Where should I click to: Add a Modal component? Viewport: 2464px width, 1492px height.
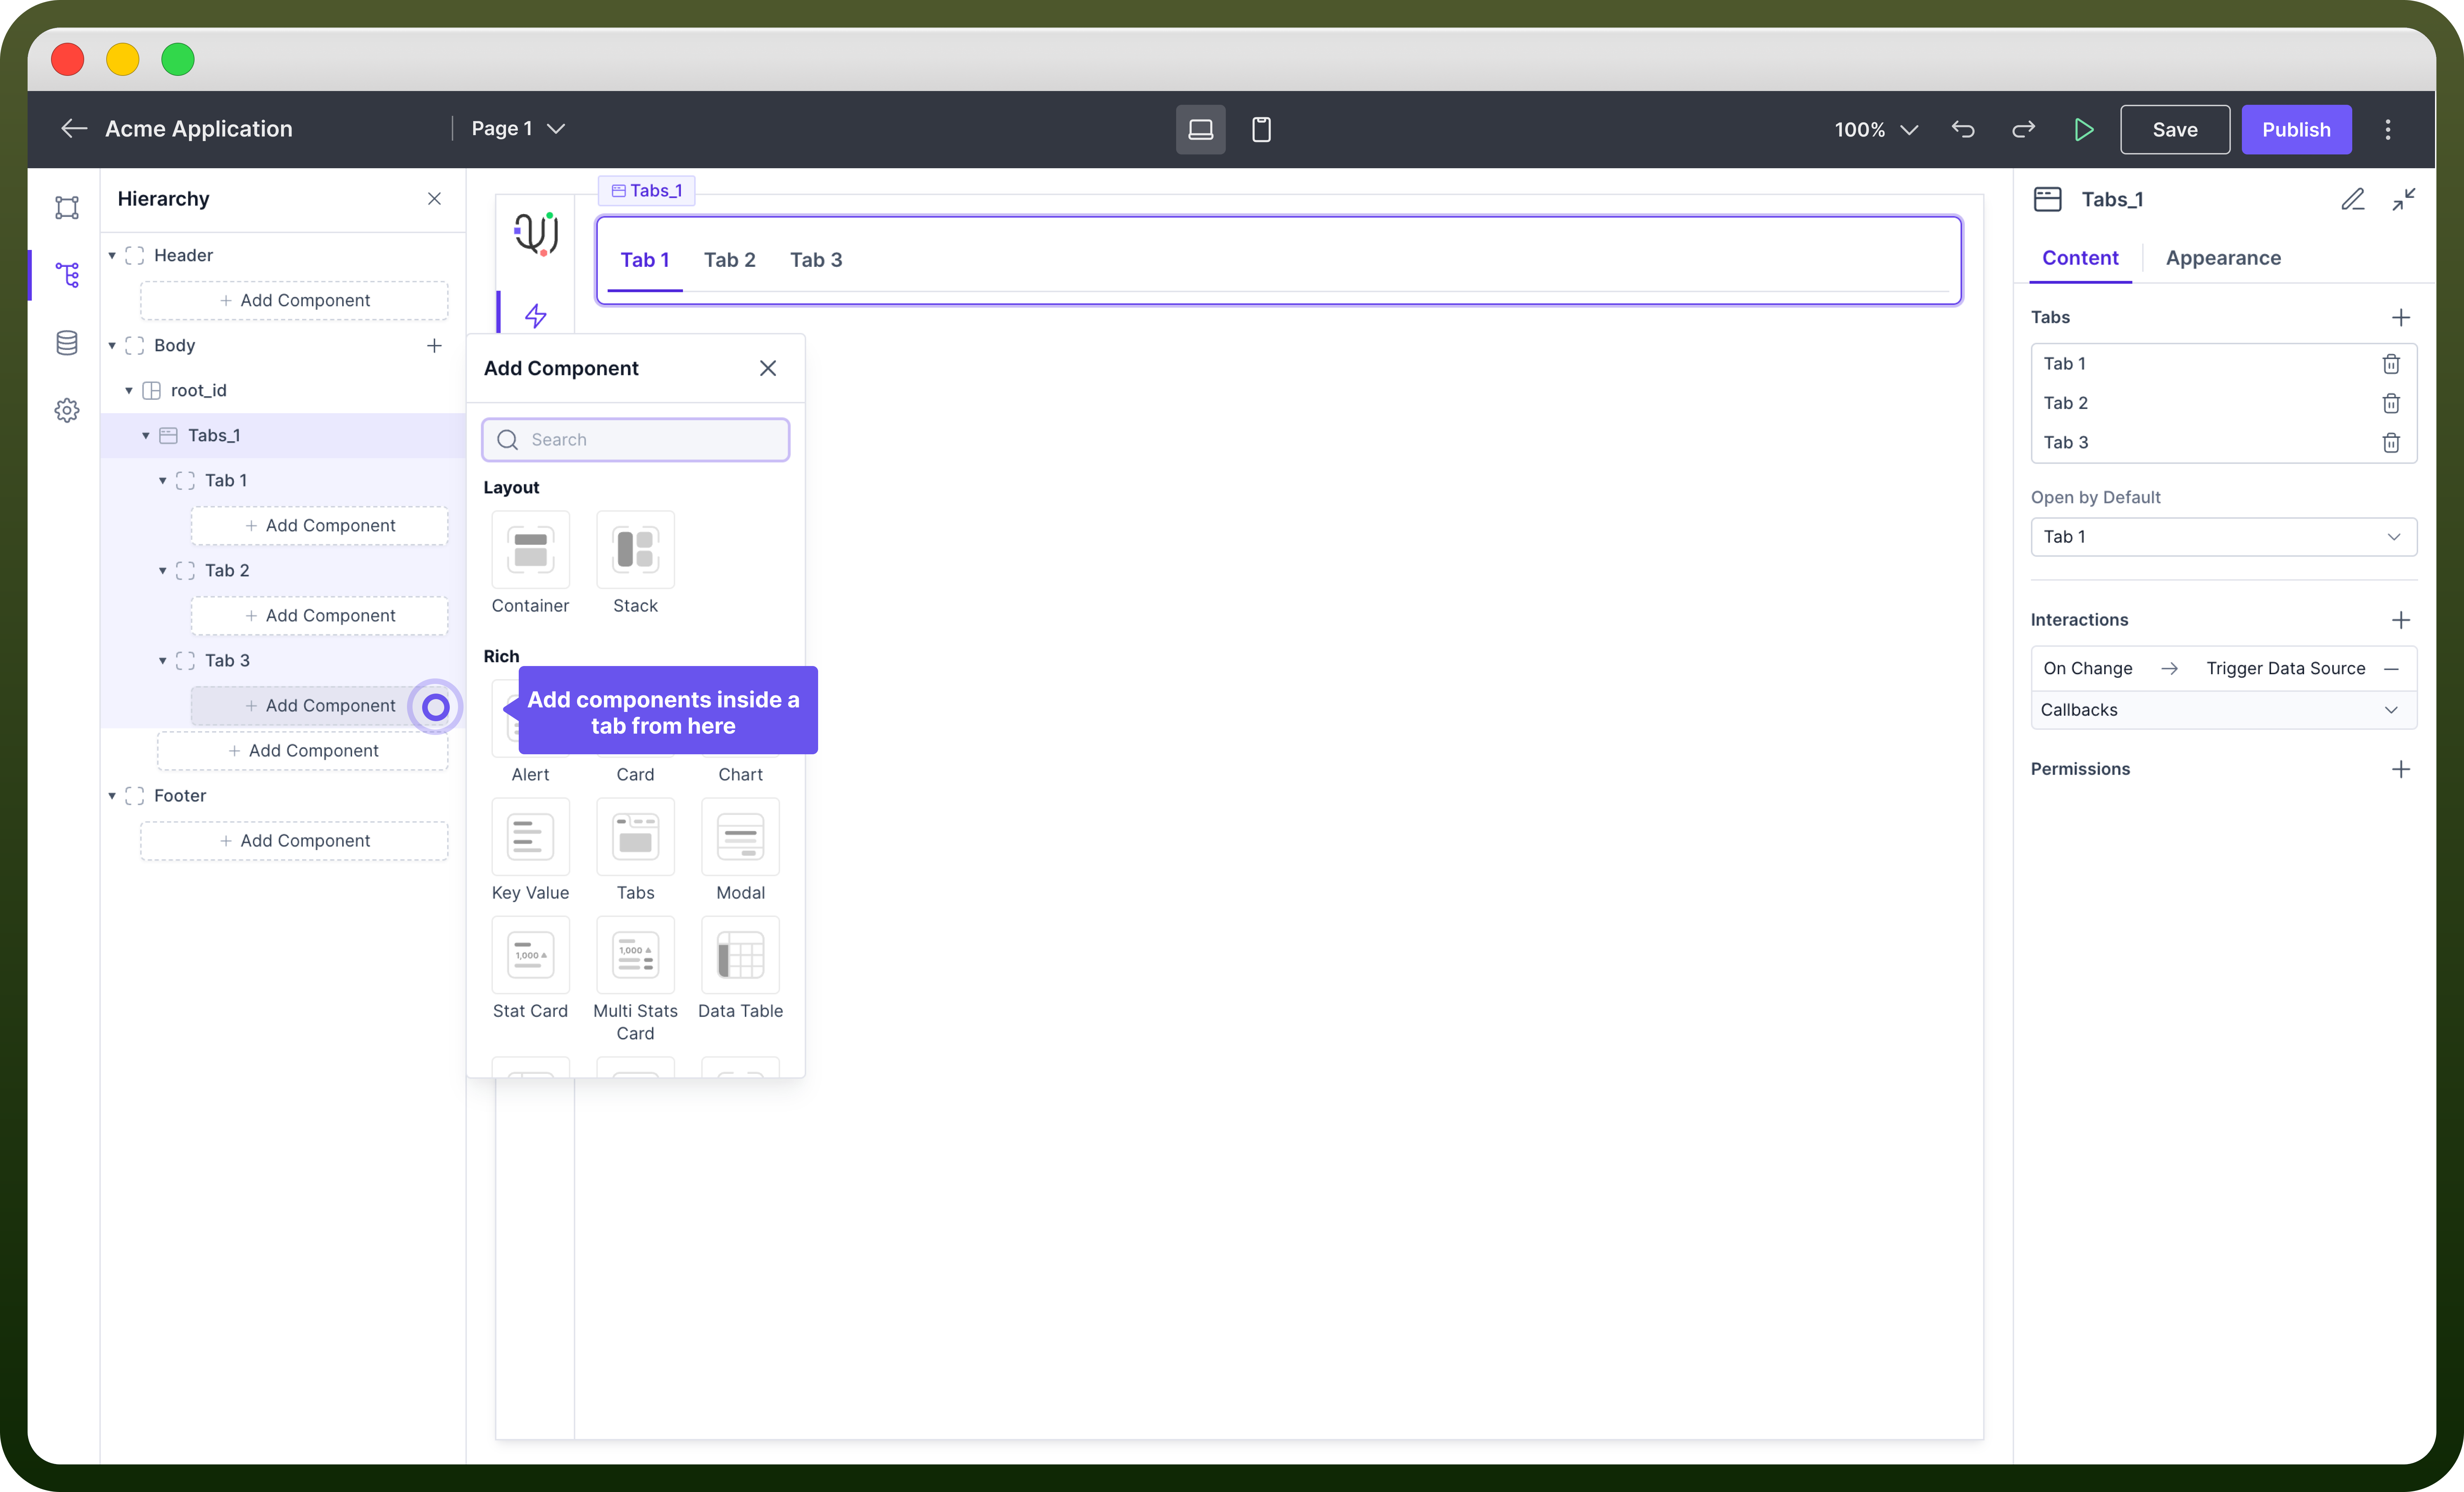click(740, 849)
